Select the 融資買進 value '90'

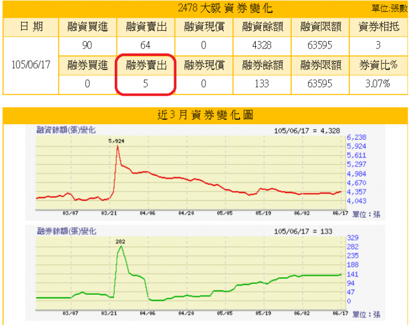87,45
